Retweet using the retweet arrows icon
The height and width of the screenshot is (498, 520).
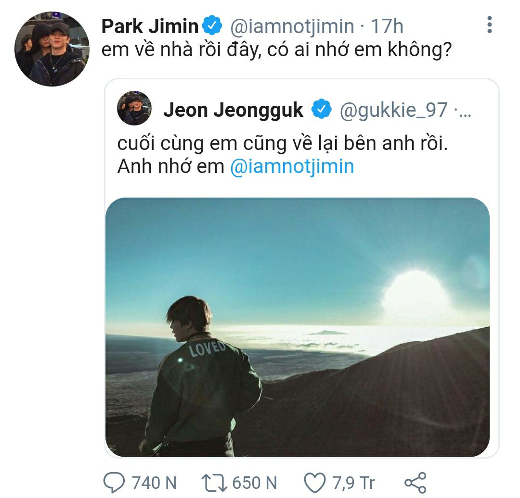point(214,482)
